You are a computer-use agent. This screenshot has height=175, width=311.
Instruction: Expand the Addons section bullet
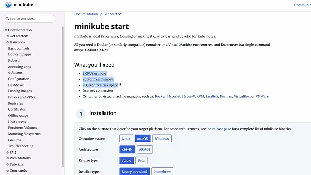tap(9, 73)
